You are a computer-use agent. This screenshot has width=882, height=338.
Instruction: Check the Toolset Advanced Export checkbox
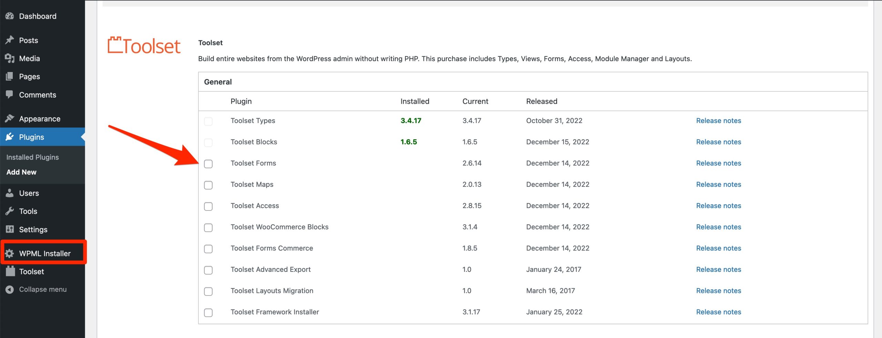[208, 270]
